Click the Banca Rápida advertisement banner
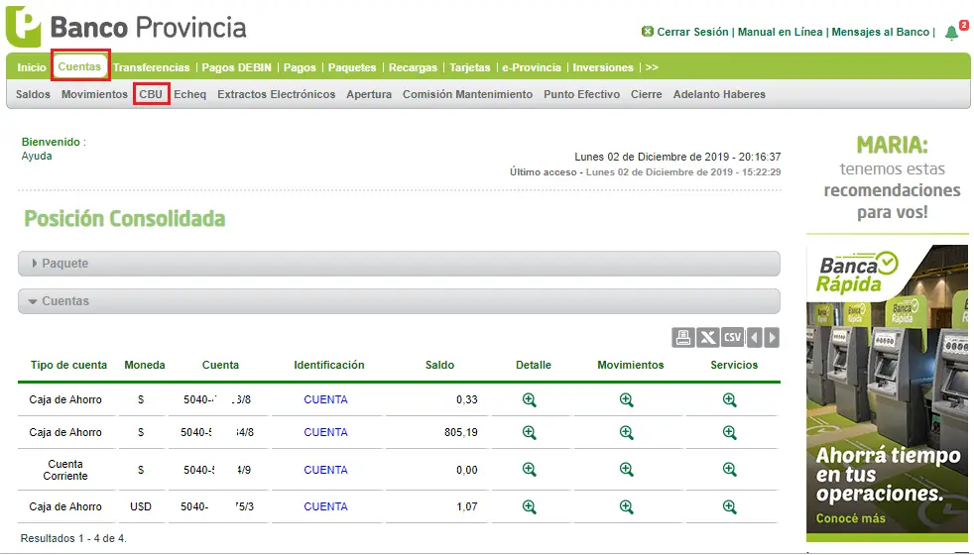 point(887,393)
